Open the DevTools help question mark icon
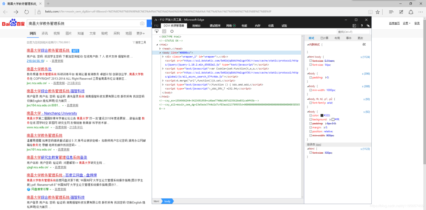The width and height of the screenshot is (426, 210). point(362,26)
